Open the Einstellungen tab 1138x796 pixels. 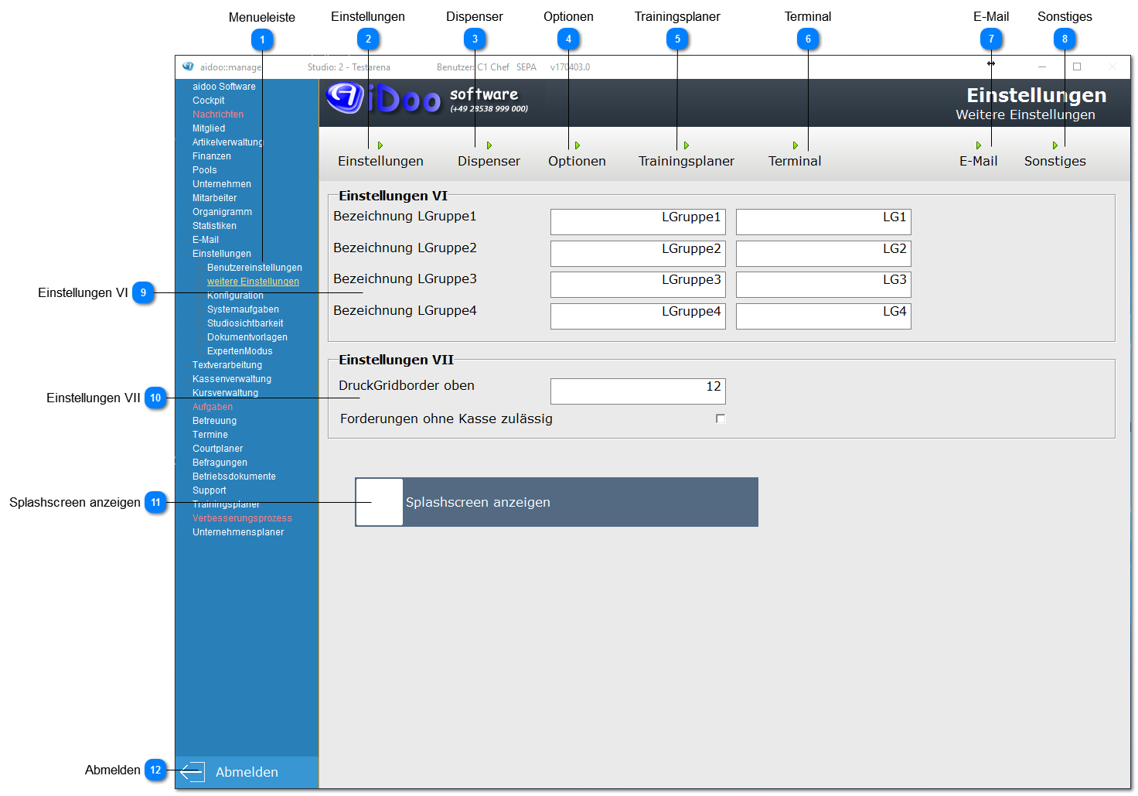380,161
